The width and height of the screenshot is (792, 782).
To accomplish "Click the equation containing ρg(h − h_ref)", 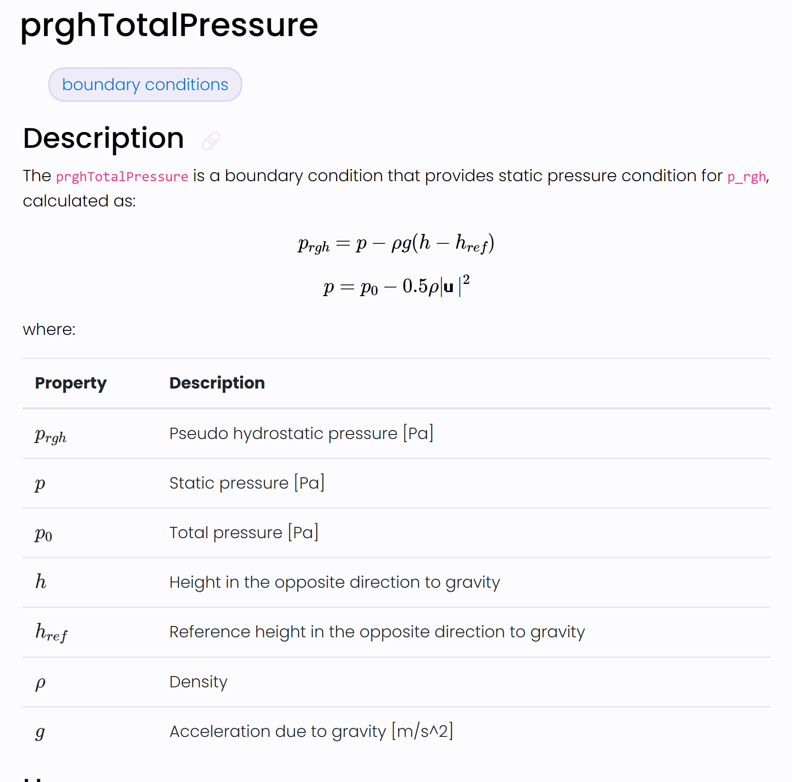I will coord(396,243).
